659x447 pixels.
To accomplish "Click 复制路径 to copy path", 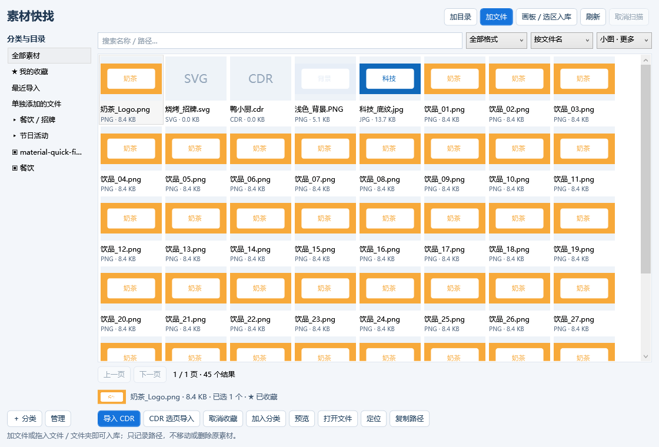I will pos(410,418).
